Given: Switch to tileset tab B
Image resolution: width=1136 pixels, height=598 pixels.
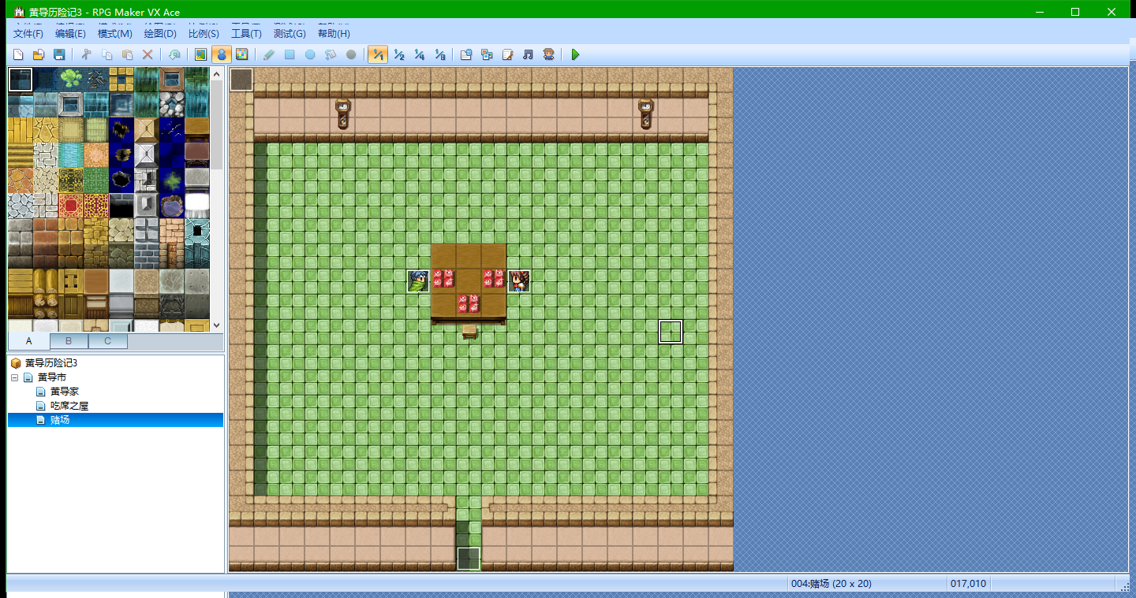Looking at the screenshot, I should (69, 341).
